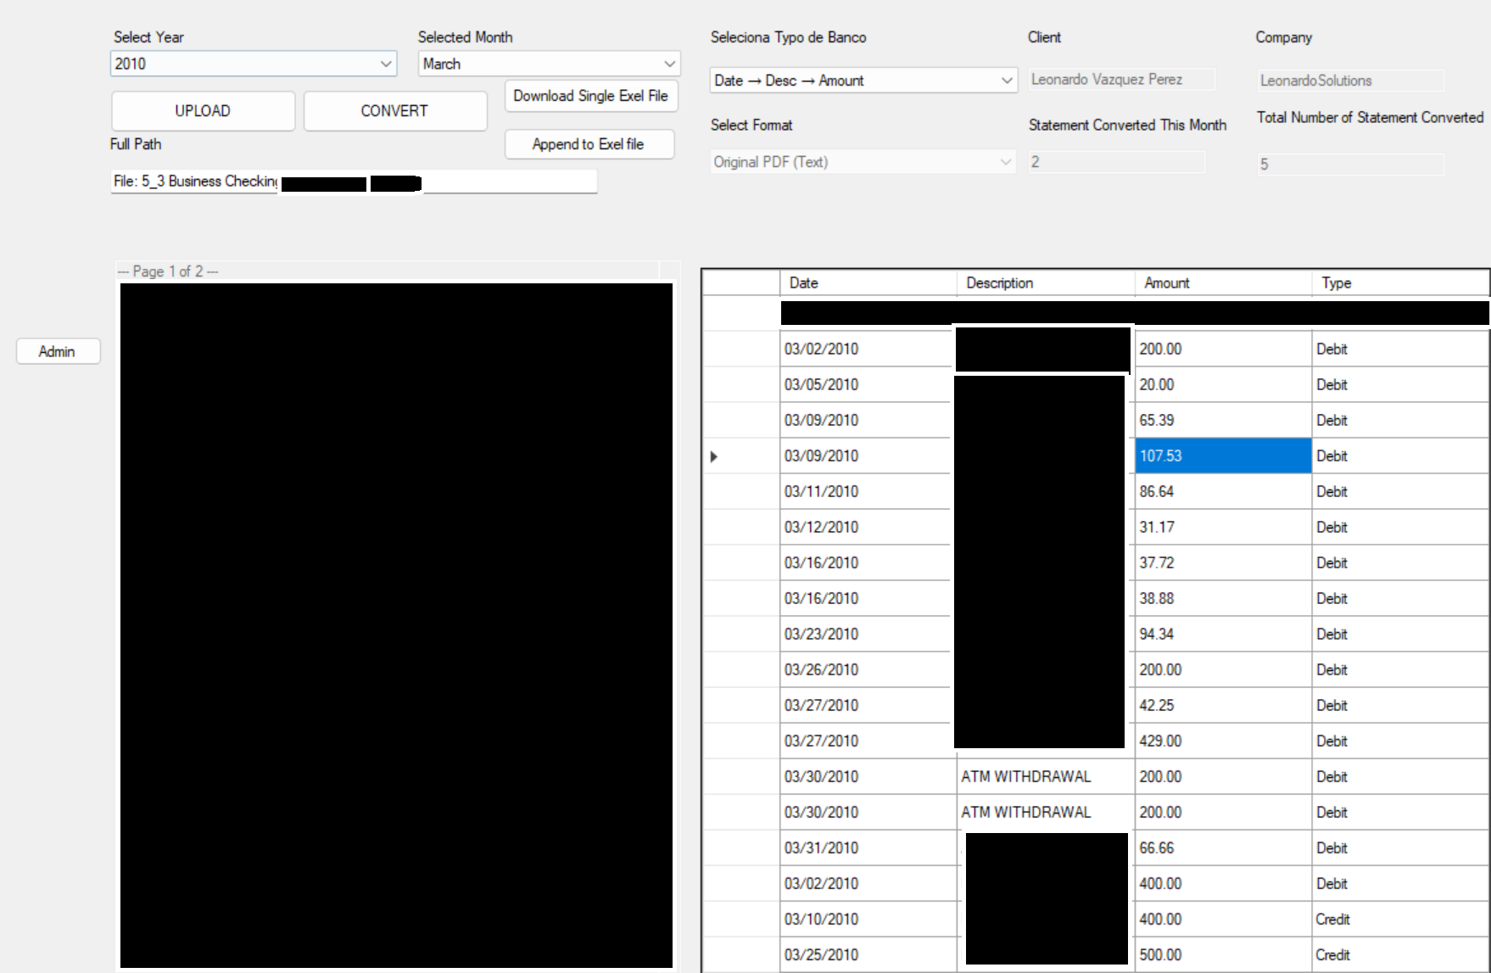Viewport: 1491px width, 973px height.
Task: Select amount cell 42.25
Action: pos(1223,705)
